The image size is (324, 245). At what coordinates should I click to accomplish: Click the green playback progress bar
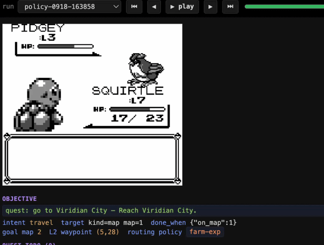coord(284,6)
